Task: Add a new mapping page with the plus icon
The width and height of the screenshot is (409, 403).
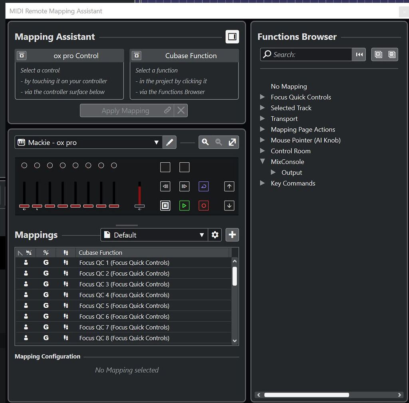Action: [x=232, y=235]
